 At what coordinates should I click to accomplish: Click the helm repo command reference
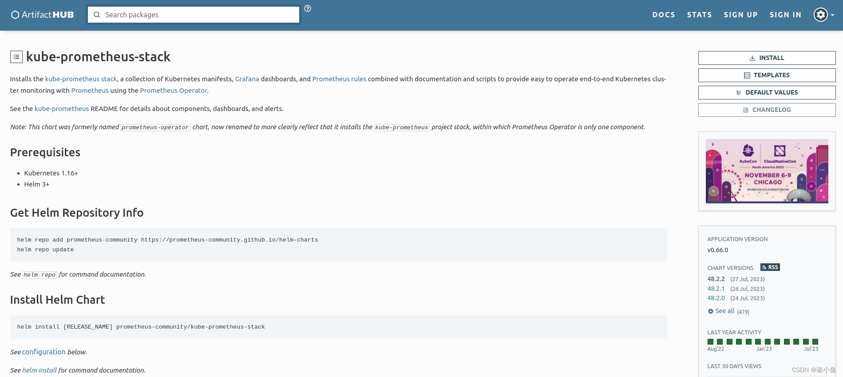40,275
